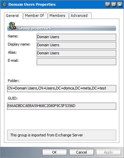Click the Folder path field
The image size is (124, 158).
[x=62, y=88]
